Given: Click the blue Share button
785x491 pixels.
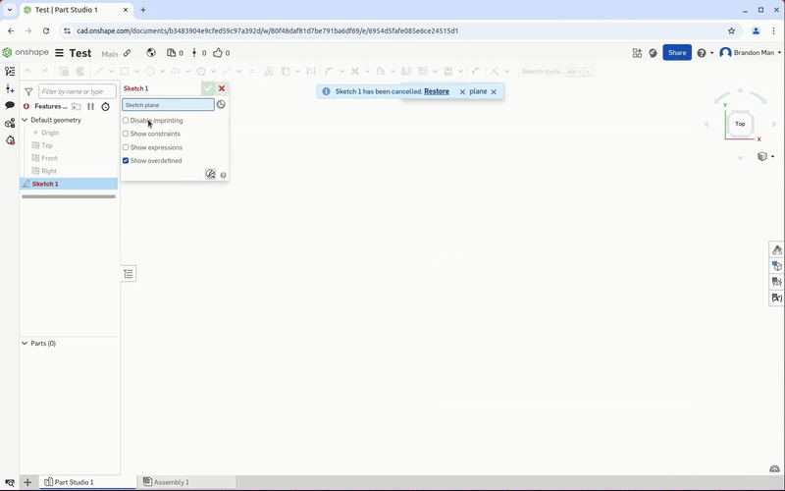Looking at the screenshot, I should pyautogui.click(x=677, y=53).
